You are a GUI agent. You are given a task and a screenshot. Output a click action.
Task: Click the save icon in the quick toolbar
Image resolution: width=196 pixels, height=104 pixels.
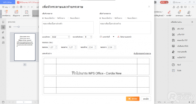coord(17,7)
